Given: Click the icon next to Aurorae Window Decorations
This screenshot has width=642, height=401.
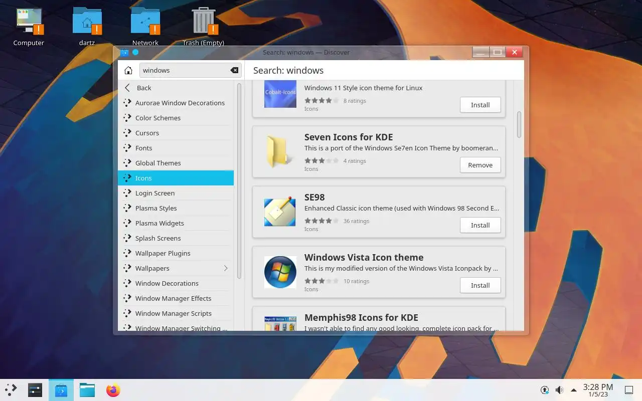Looking at the screenshot, I should point(127,103).
